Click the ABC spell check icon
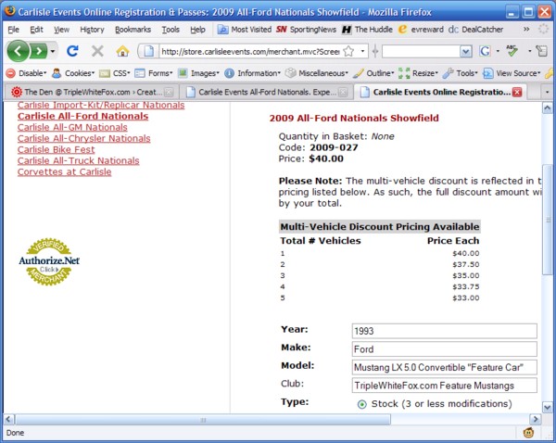The image size is (556, 443). [x=512, y=51]
